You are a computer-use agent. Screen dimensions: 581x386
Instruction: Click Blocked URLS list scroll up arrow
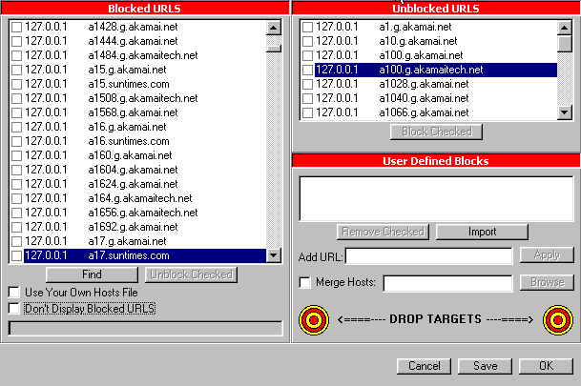click(274, 28)
